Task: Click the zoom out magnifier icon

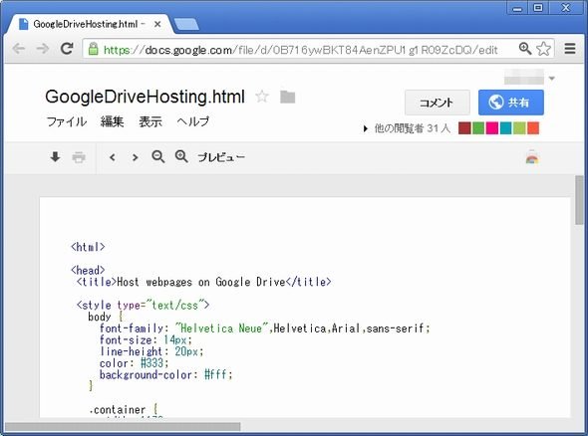Action: pos(158,156)
